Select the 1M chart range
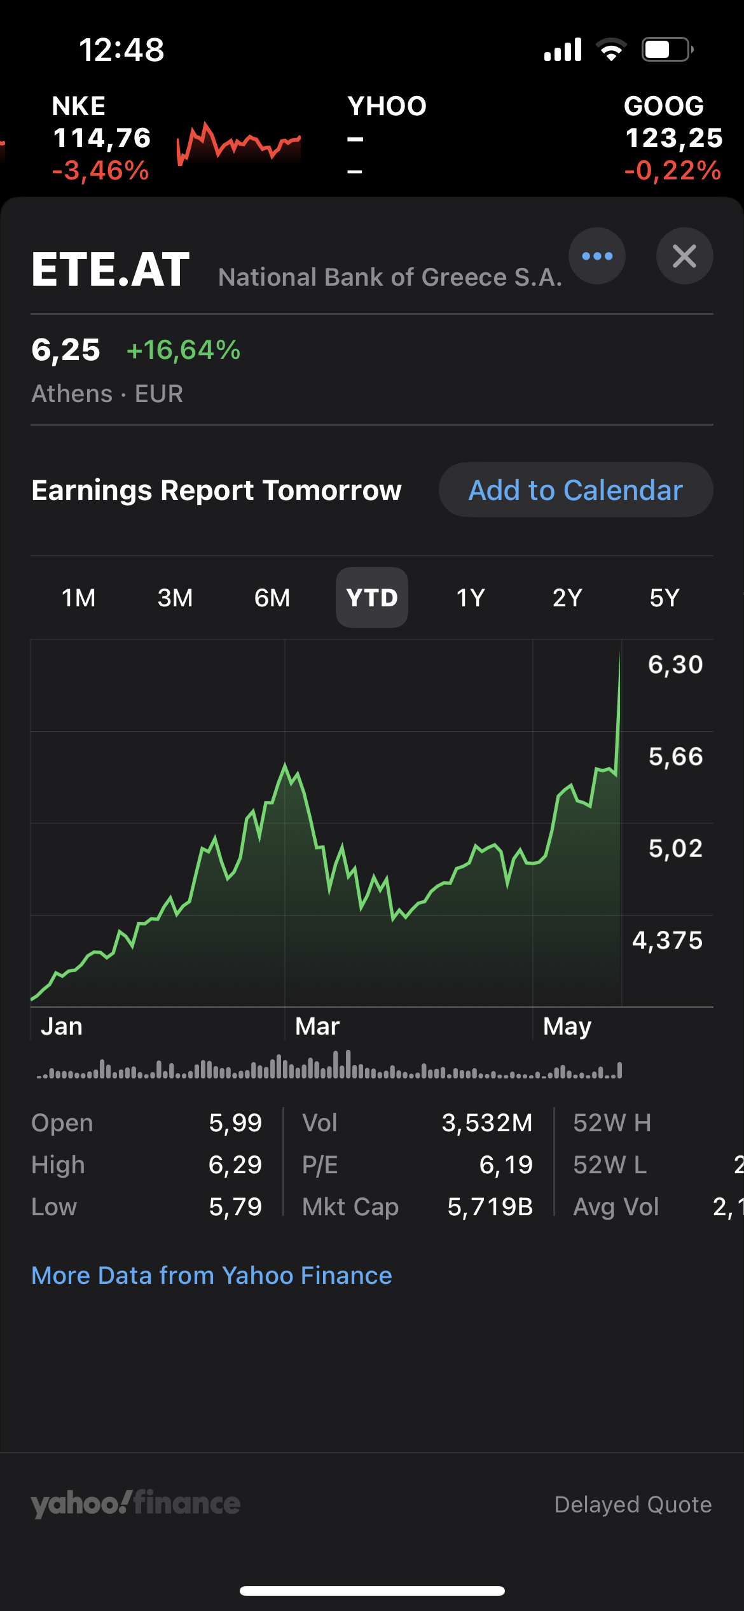The width and height of the screenshot is (744, 1611). coord(79,597)
